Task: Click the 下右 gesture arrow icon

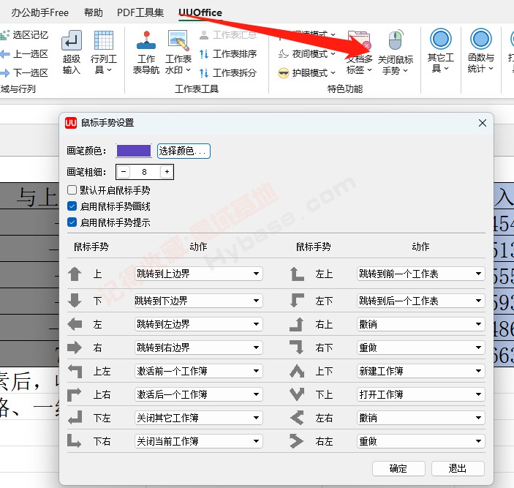Action: [x=74, y=440]
